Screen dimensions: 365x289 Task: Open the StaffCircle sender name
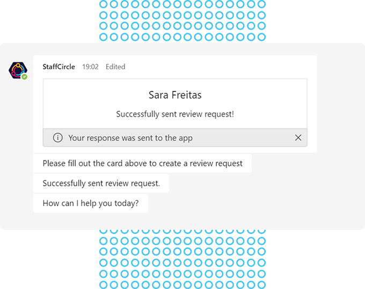pos(59,67)
